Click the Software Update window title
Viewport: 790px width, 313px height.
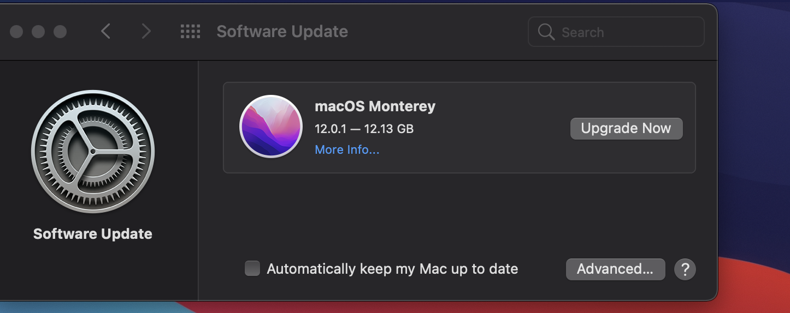tap(282, 32)
